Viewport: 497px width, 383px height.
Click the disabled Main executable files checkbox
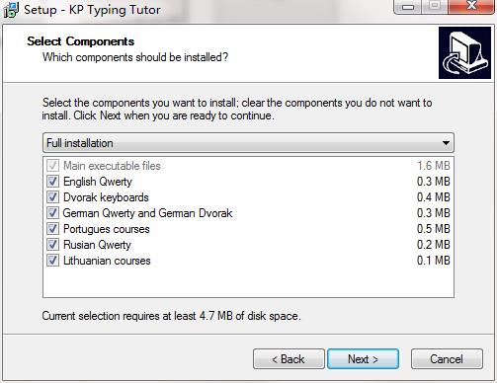[x=52, y=166]
